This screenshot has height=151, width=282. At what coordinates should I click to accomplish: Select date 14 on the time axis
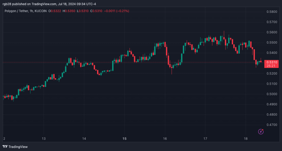click(x=84, y=139)
